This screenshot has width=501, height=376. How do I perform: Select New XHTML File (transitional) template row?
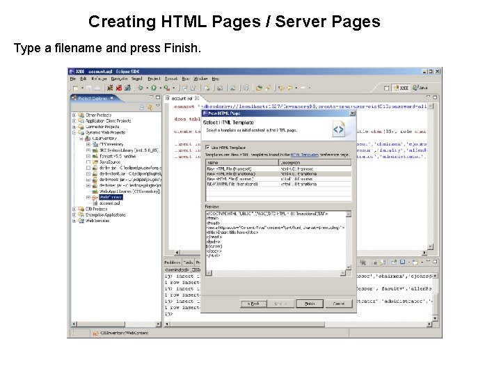point(278,184)
